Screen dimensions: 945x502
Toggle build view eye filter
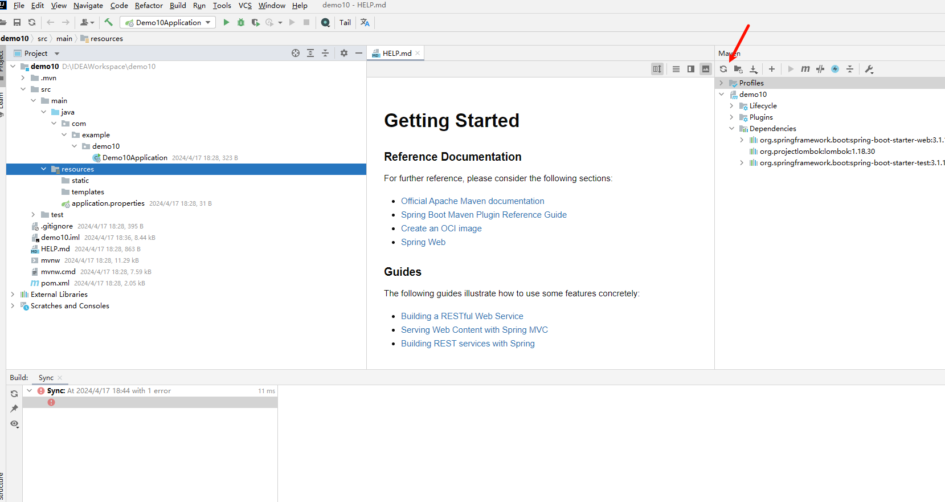tap(14, 424)
